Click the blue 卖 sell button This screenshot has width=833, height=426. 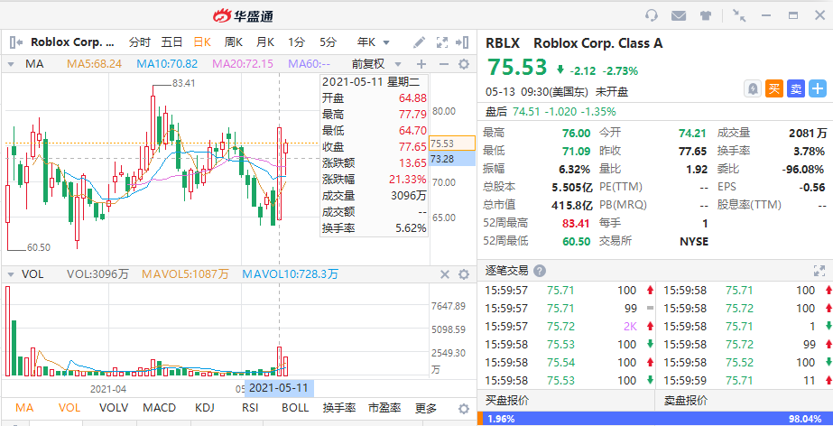click(796, 88)
